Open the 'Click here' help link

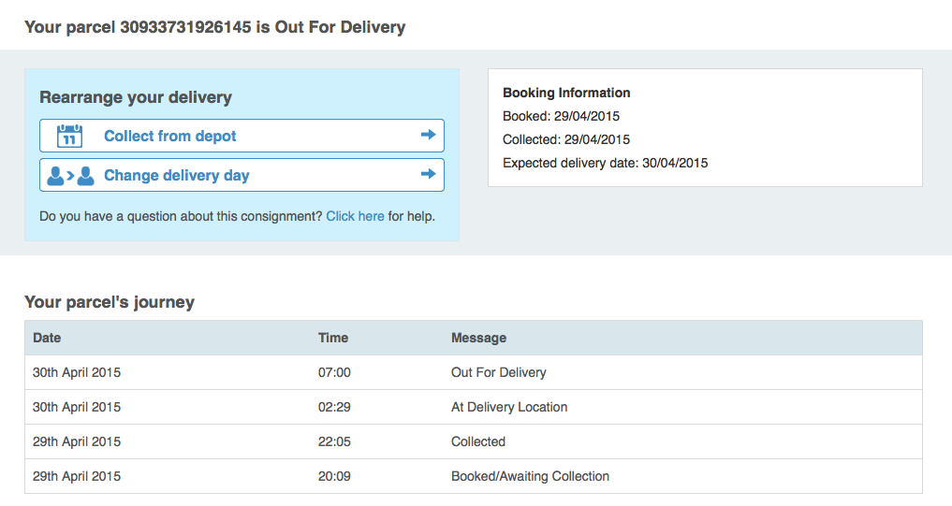355,216
